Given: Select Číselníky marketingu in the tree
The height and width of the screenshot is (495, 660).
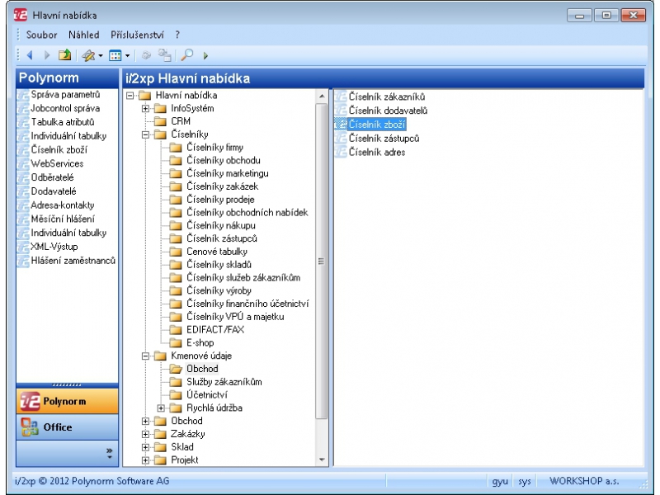Looking at the screenshot, I should tap(228, 174).
